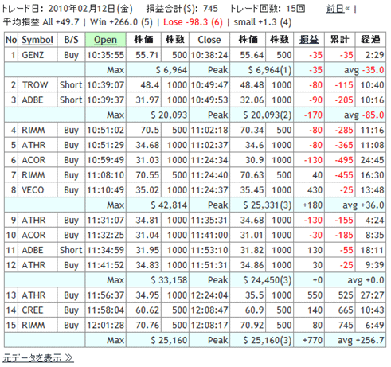Screen dimensions: 391x367
Task: Click cumulative -495 in row 6
Action: [x=344, y=160]
